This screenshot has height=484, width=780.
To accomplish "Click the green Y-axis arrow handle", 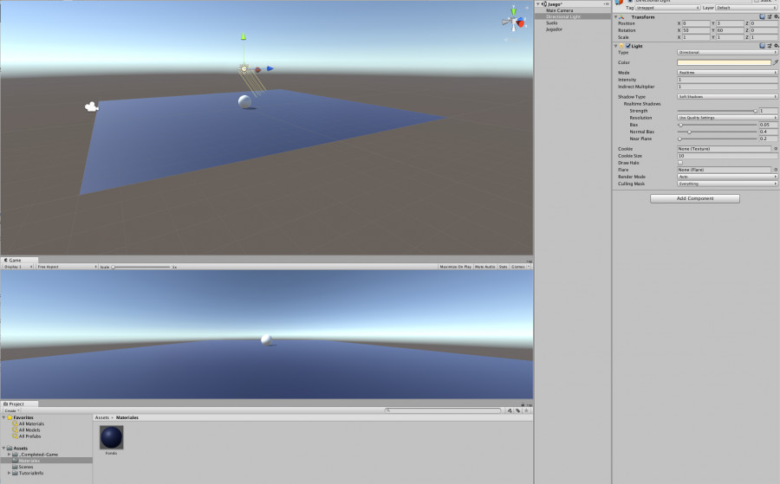I will [244, 36].
